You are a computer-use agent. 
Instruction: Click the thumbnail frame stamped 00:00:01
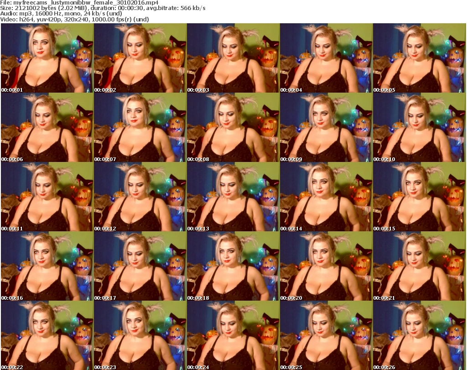pyautogui.click(x=47, y=58)
